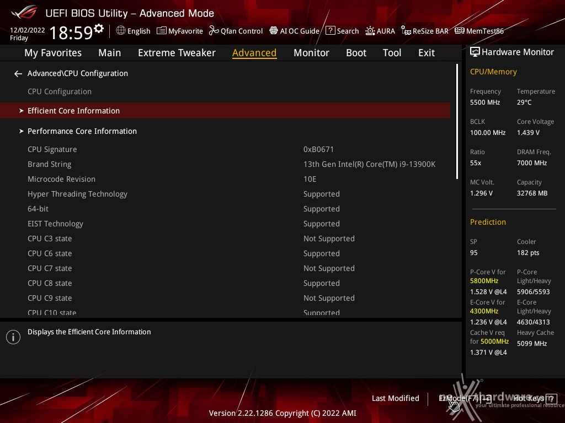
Task: Click the MemTest86 memory icon
Action: pyautogui.click(x=460, y=31)
